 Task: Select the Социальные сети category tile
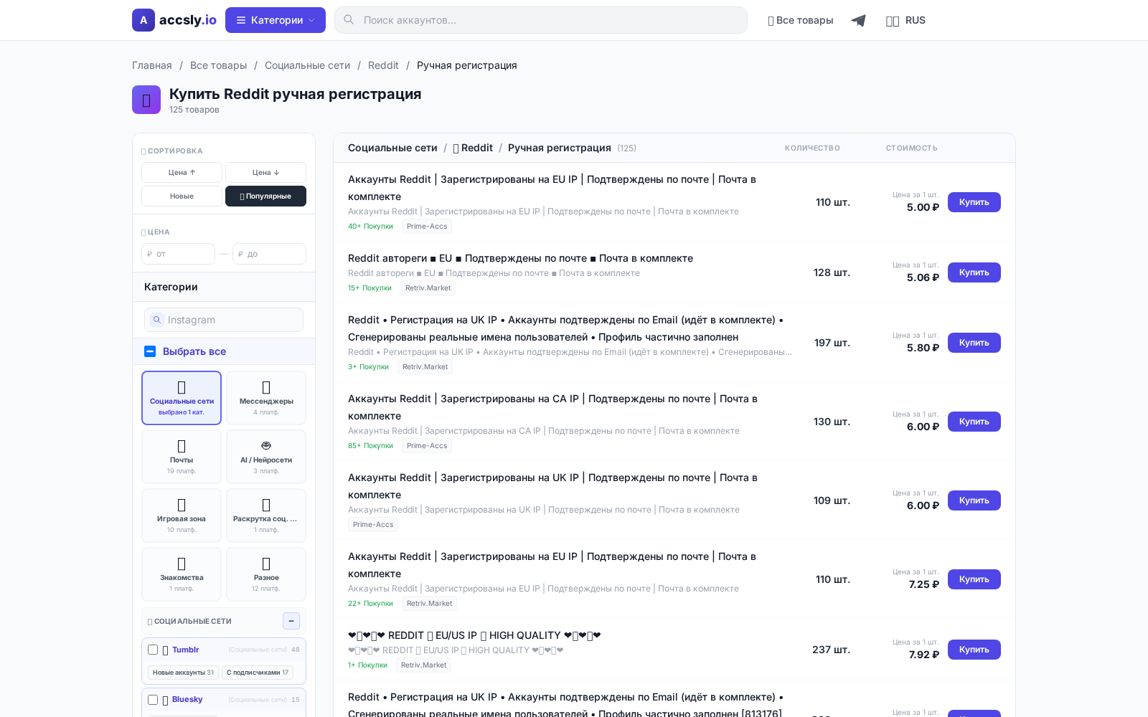182,398
